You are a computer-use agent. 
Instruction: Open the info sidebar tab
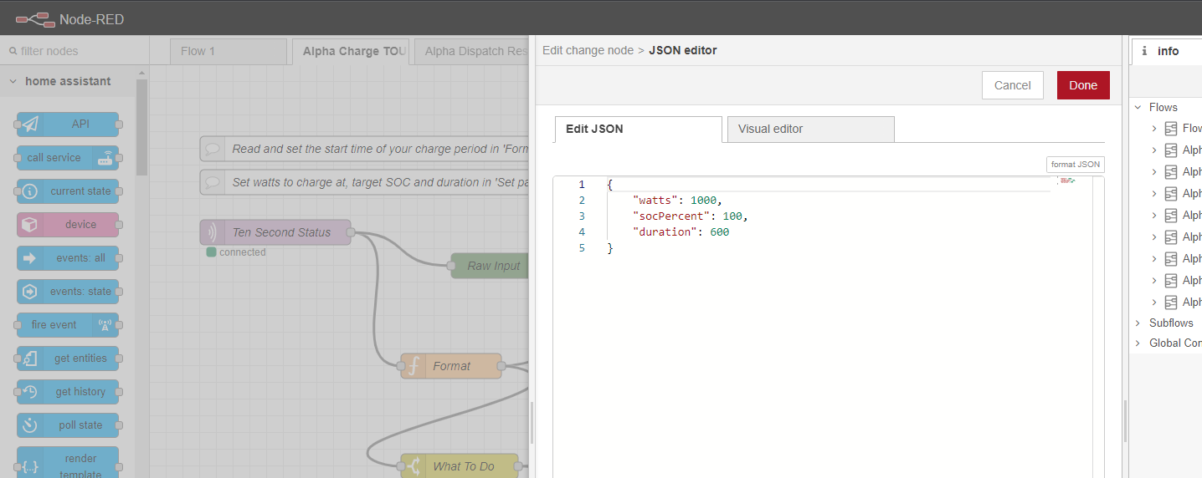tap(1167, 51)
